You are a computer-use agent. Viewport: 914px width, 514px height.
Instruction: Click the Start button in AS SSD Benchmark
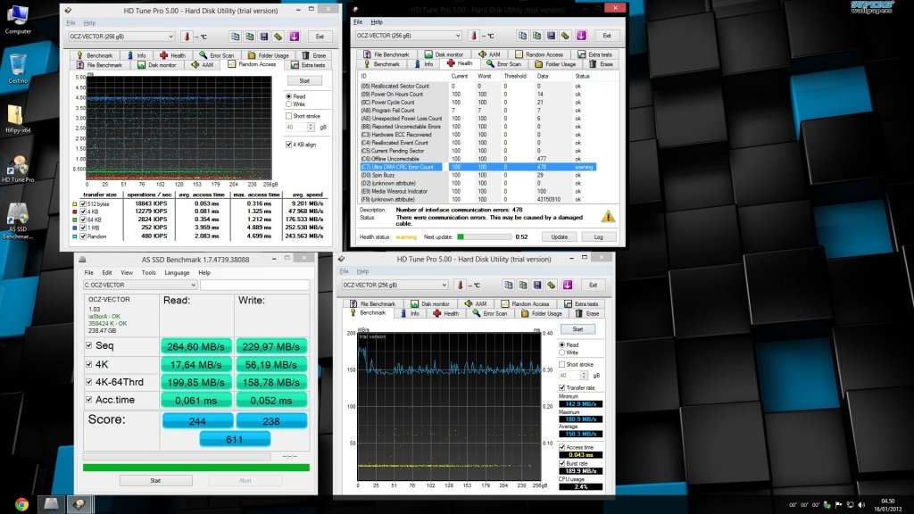[155, 481]
